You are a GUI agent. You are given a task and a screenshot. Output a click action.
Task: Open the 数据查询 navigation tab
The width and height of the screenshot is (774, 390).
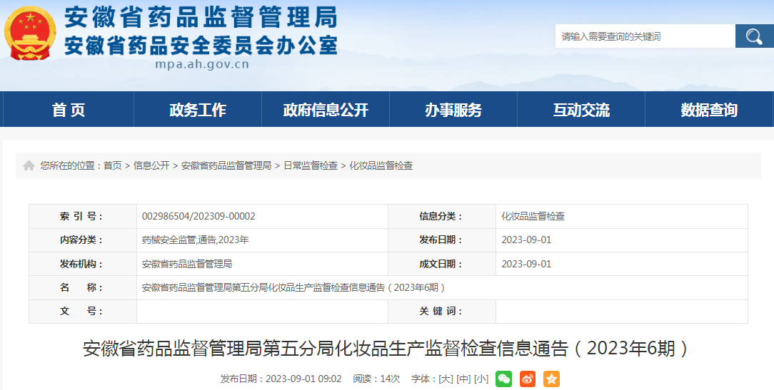[709, 110]
